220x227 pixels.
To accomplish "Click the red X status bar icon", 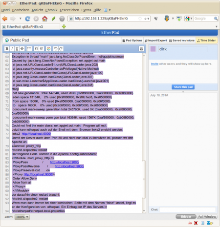I will point(196,223).
